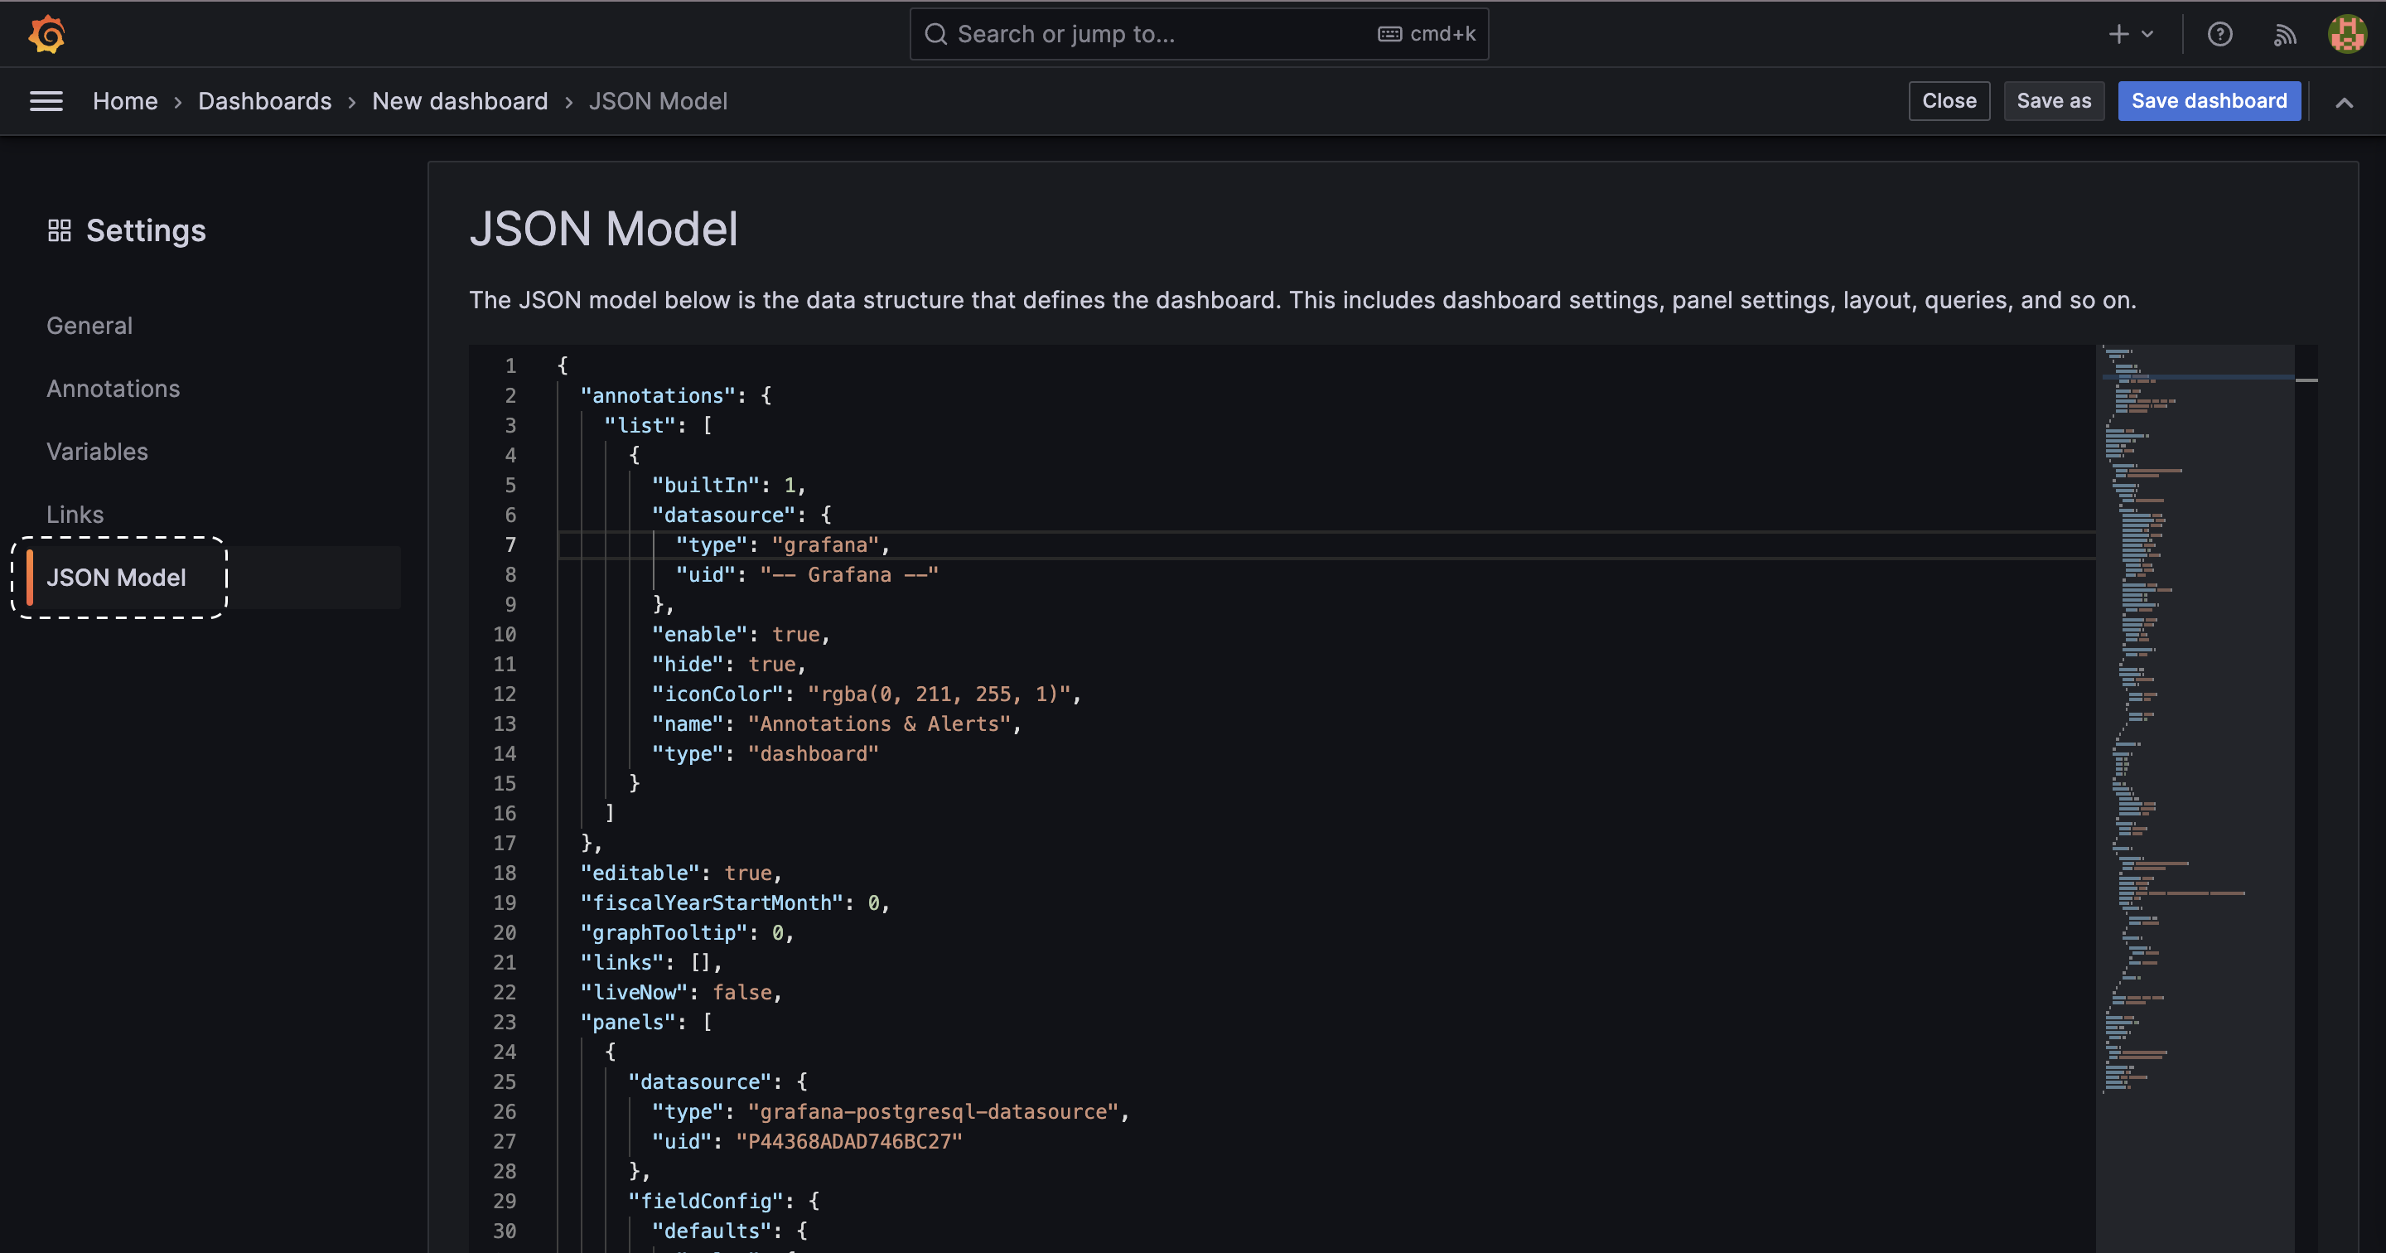Click the "links": [] line

[x=650, y=962]
